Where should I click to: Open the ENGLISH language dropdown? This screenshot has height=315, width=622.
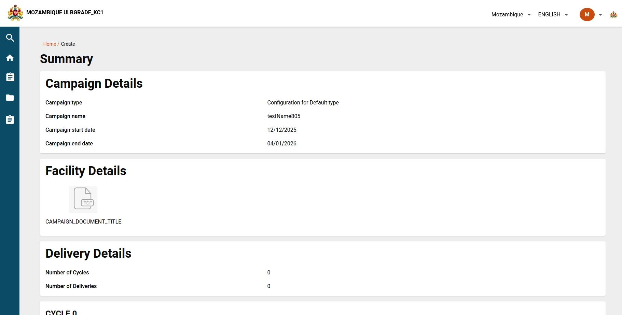(x=553, y=15)
